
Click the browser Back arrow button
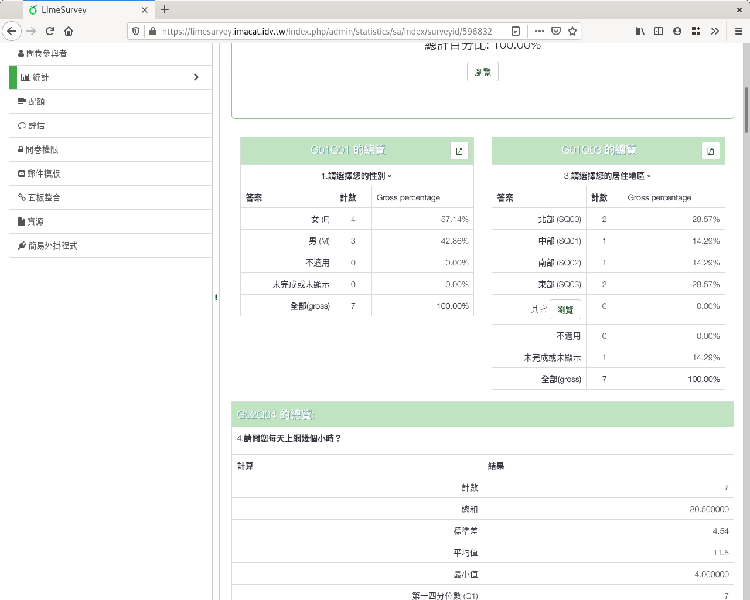[x=12, y=31]
